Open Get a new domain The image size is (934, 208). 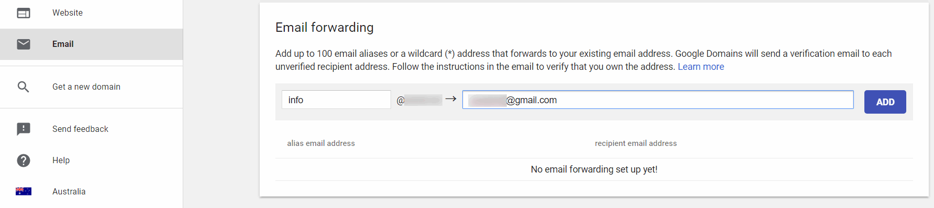92,87
